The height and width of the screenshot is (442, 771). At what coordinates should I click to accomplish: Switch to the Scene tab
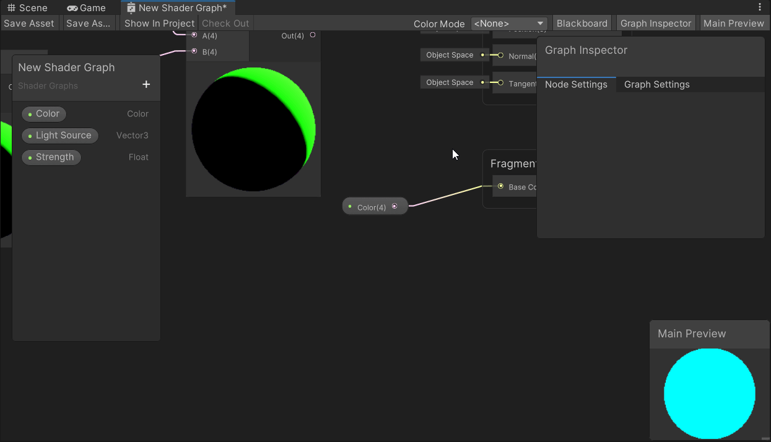(x=27, y=8)
